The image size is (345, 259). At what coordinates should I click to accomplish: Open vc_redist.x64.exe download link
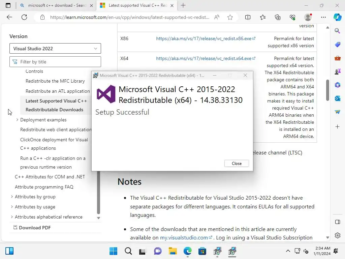[x=206, y=58]
